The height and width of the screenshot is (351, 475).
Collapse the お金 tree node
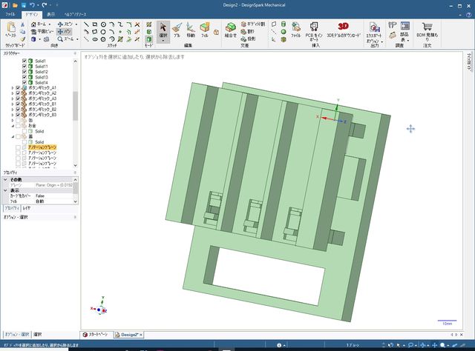tap(13, 126)
